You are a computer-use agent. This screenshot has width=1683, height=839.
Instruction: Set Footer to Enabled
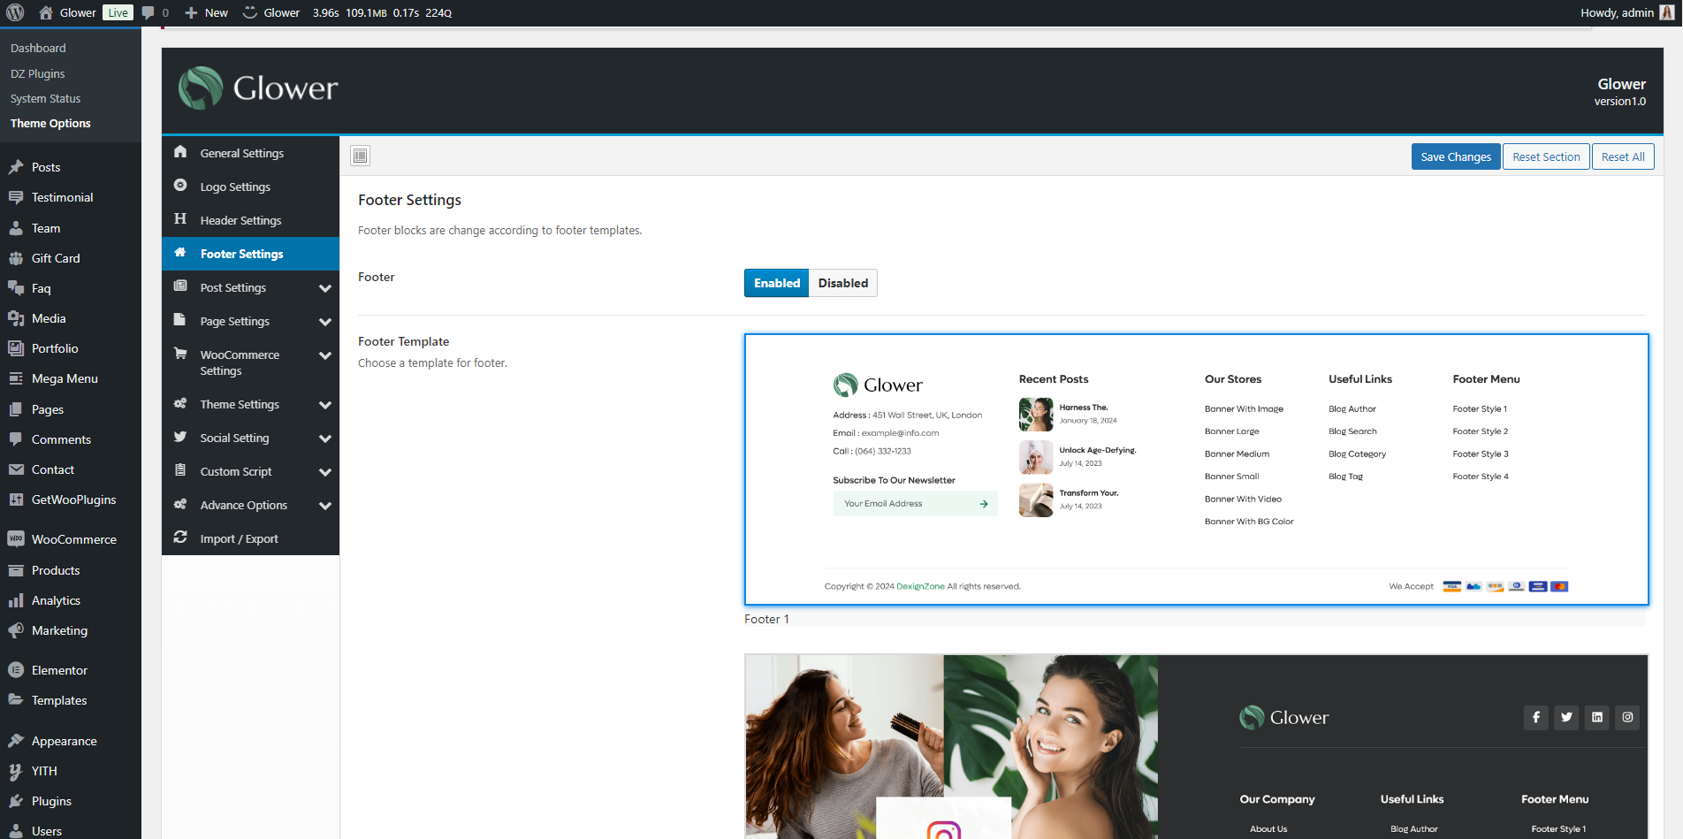(776, 283)
